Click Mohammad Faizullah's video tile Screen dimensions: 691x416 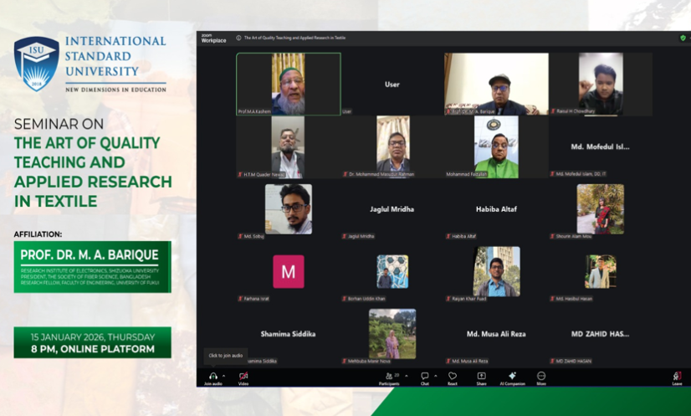pyautogui.click(x=496, y=146)
